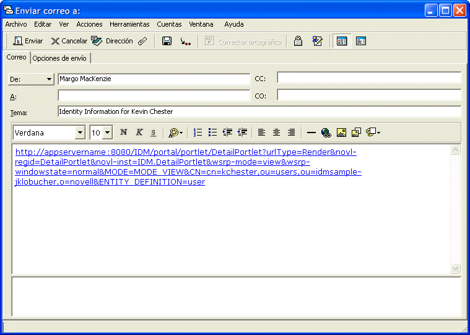Insert a horizontal line

click(x=311, y=133)
